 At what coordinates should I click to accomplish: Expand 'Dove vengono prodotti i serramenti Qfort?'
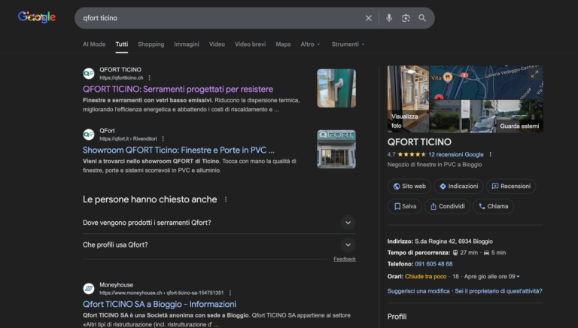click(347, 223)
